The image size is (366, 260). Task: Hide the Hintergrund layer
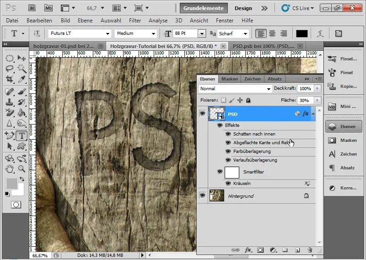point(202,195)
